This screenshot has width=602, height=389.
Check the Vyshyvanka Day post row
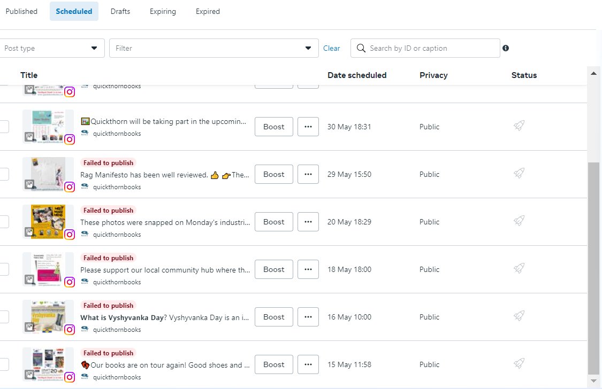pyautogui.click(x=4, y=316)
